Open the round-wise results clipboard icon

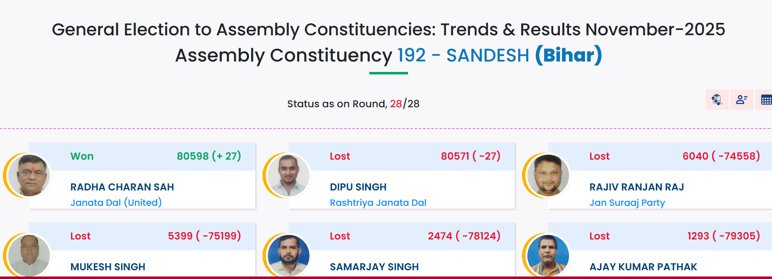click(x=717, y=100)
